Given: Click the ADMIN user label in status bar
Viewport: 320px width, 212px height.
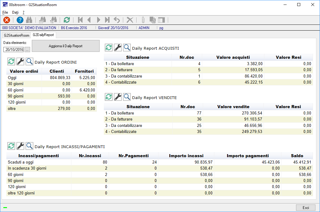Looking at the screenshot, I should tap(144, 28).
